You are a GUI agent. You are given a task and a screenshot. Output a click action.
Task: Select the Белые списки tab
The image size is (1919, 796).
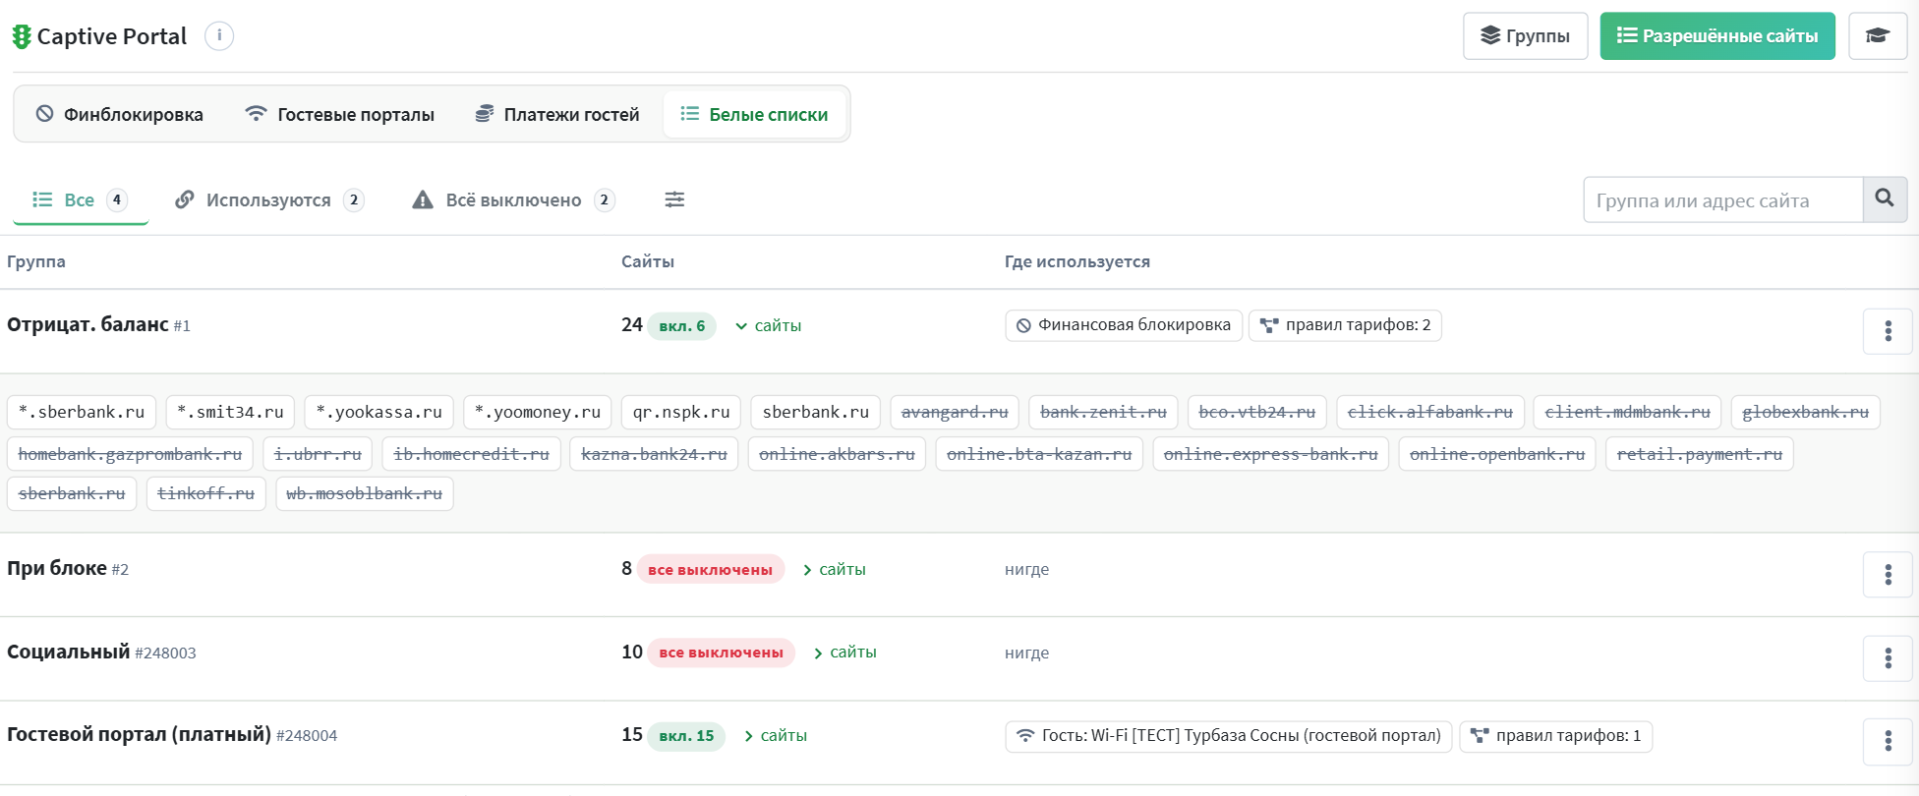pos(754,114)
